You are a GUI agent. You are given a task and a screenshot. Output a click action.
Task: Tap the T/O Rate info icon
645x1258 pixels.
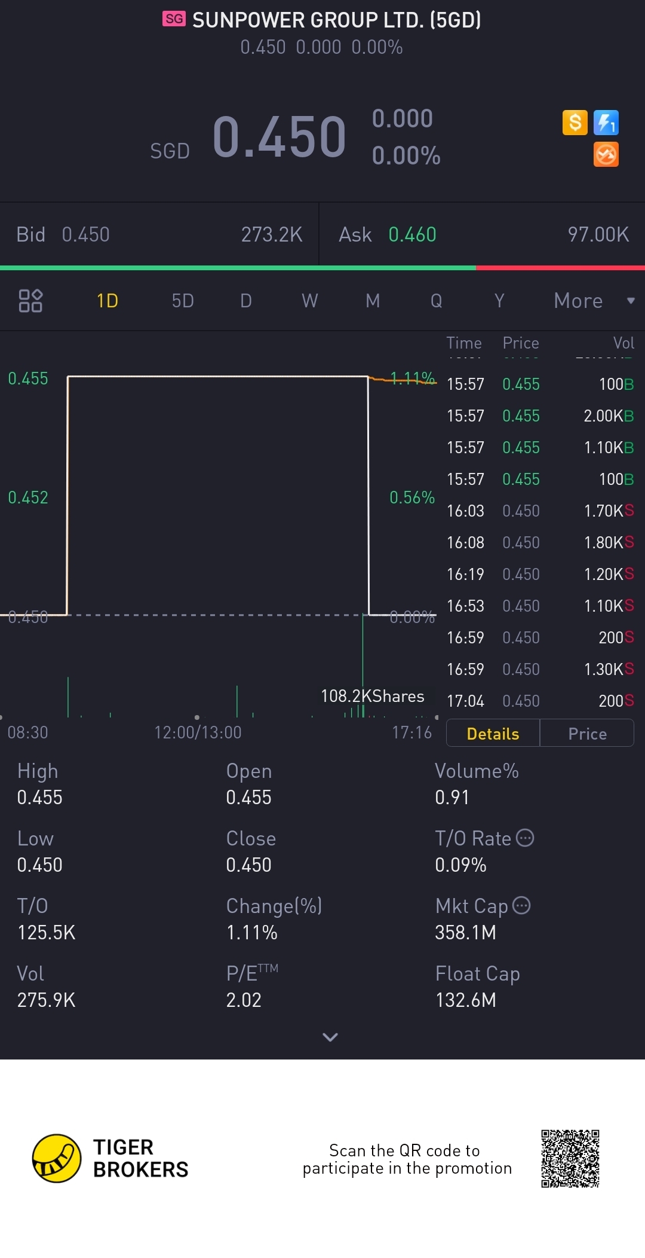tap(525, 838)
